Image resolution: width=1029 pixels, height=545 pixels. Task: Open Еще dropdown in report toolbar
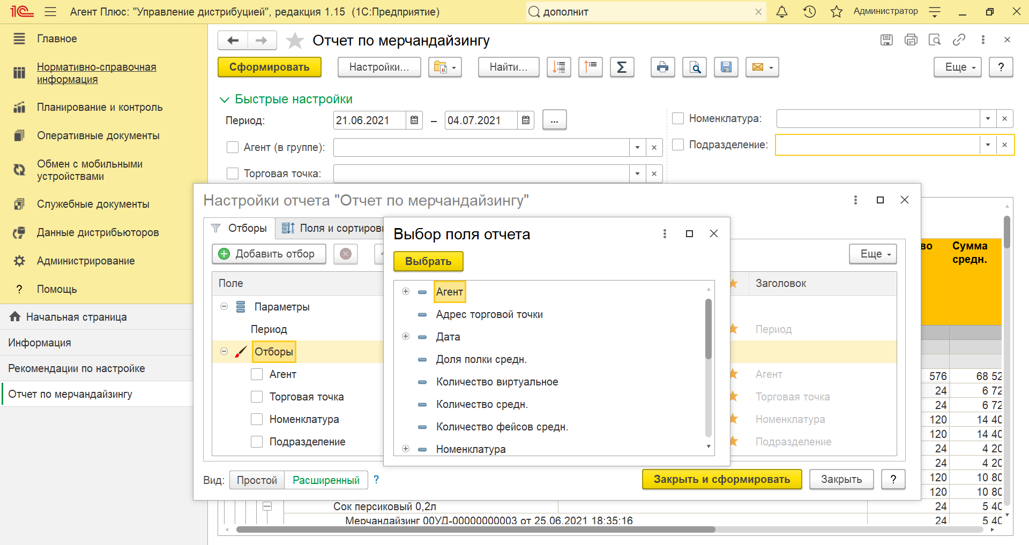(x=958, y=67)
